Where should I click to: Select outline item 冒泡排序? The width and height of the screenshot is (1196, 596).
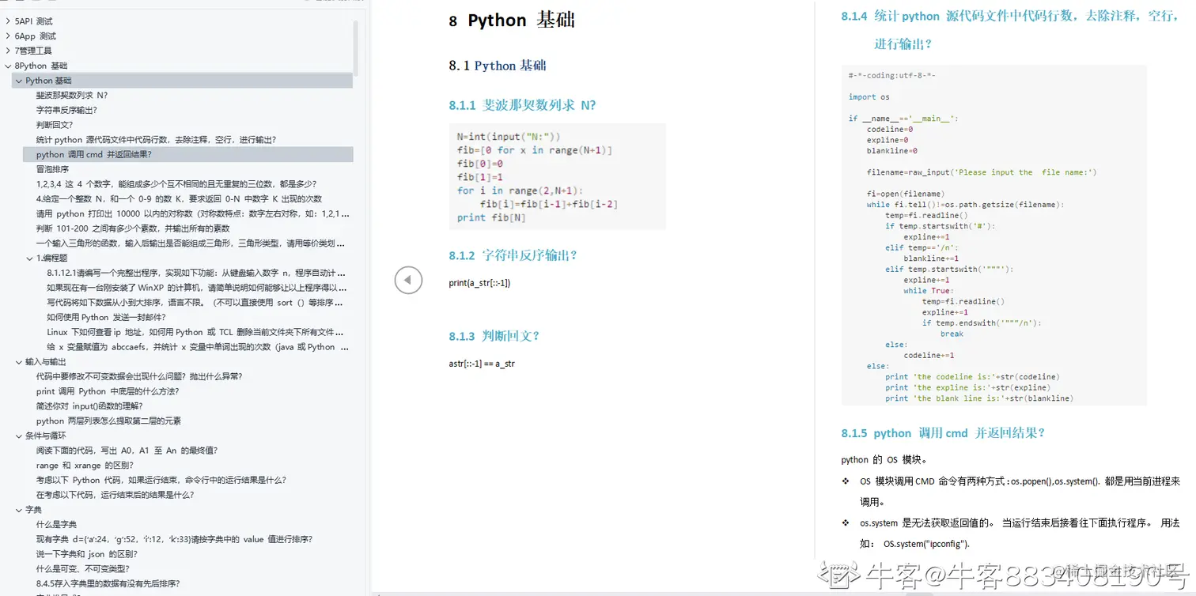point(52,169)
